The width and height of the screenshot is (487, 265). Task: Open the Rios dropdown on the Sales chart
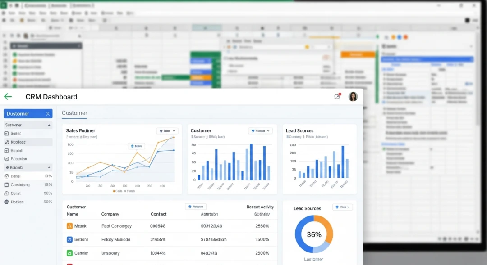167,130
